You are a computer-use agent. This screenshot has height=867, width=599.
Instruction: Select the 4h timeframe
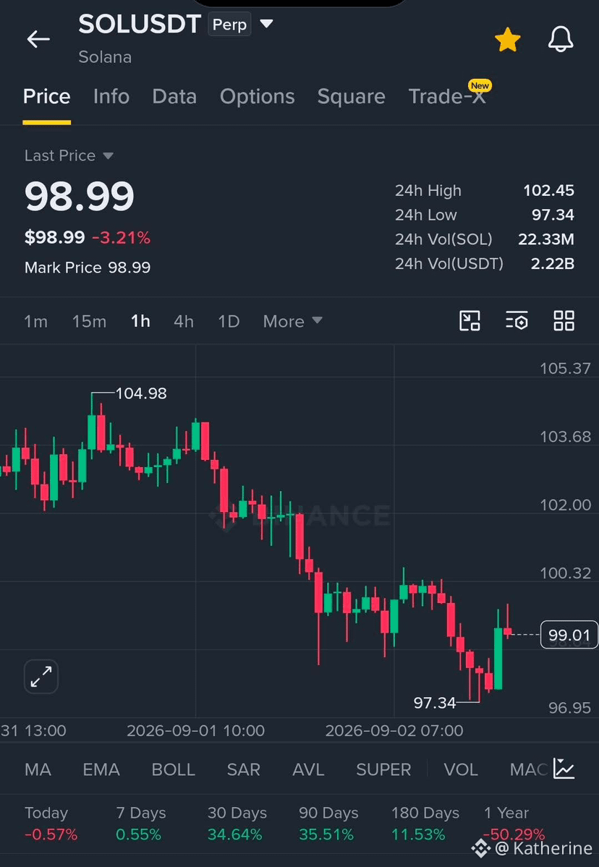[184, 321]
